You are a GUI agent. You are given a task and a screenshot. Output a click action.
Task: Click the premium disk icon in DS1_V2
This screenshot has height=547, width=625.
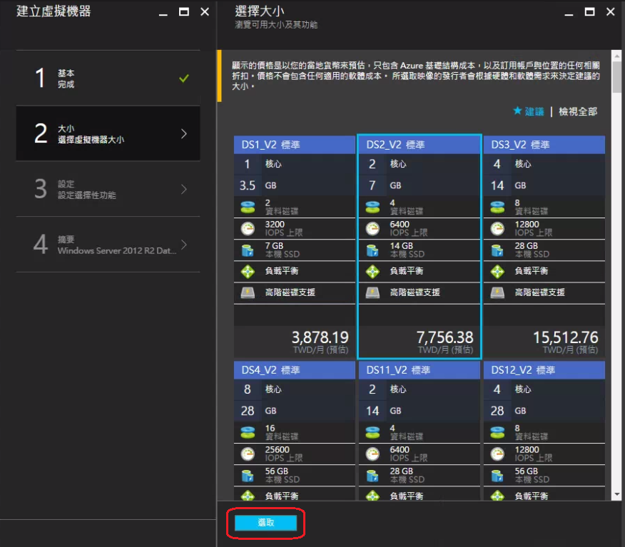click(248, 293)
